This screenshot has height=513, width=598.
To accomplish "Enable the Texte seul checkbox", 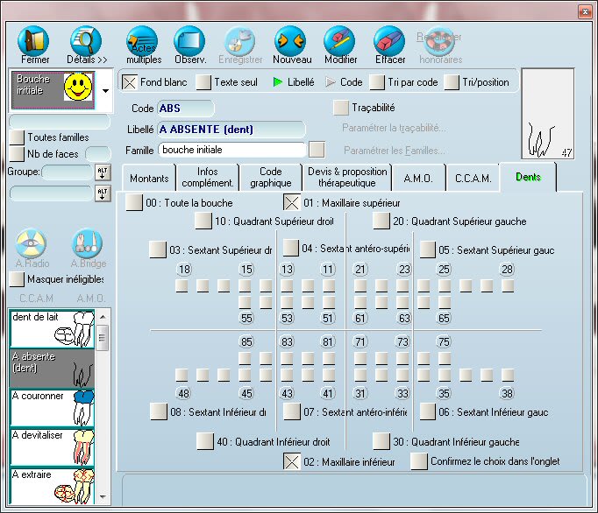I will tap(203, 82).
